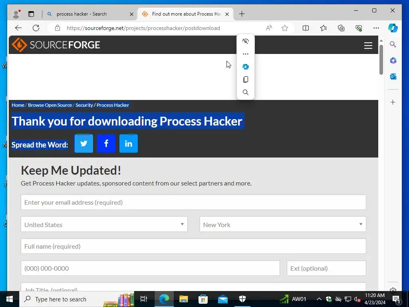Share on Facebook button
409x307 pixels.
106,144
